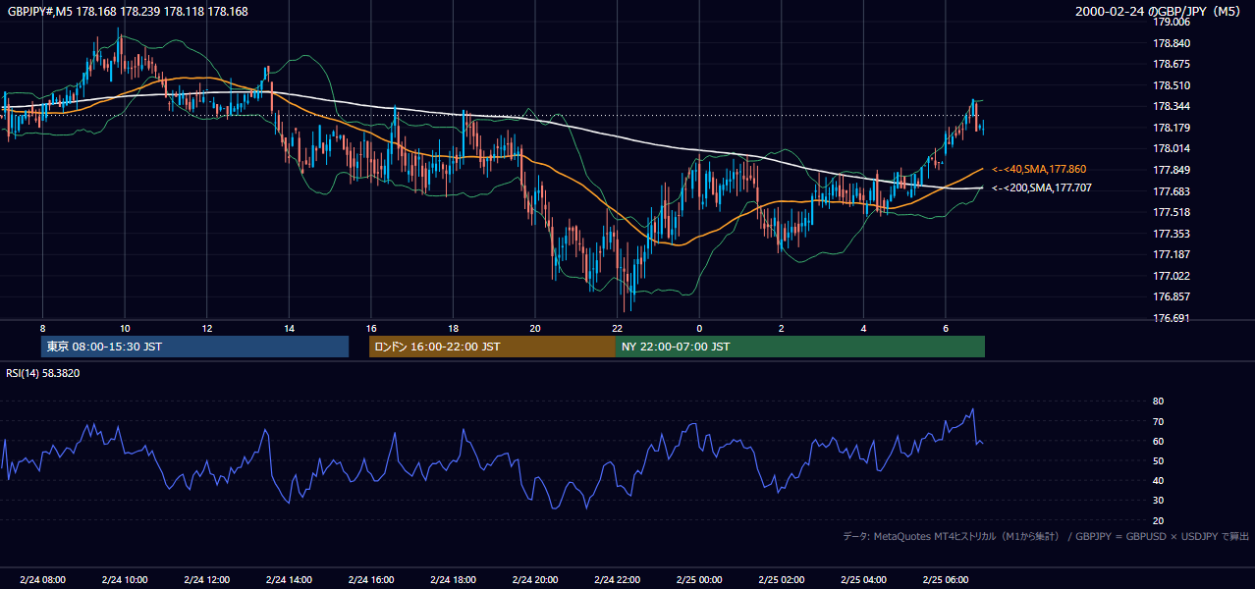
Task: Click the 2/24 22:00 time label
Action: pos(618,579)
